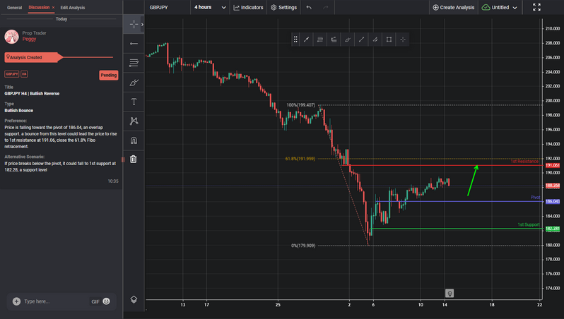Image resolution: width=564 pixels, height=319 pixels.
Task: Open the 4 hours timeframe dropdown
Action: [x=210, y=7]
